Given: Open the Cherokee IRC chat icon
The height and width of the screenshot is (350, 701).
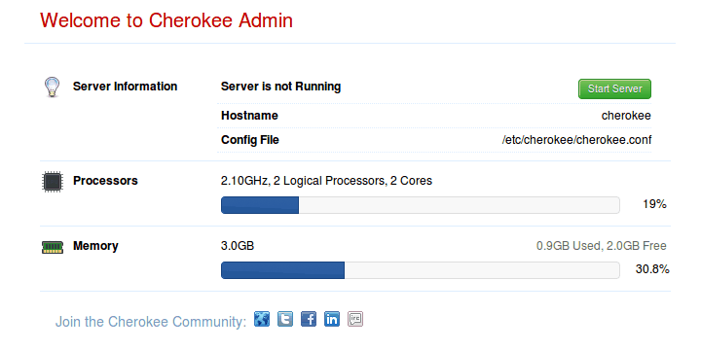Looking at the screenshot, I should point(355,319).
